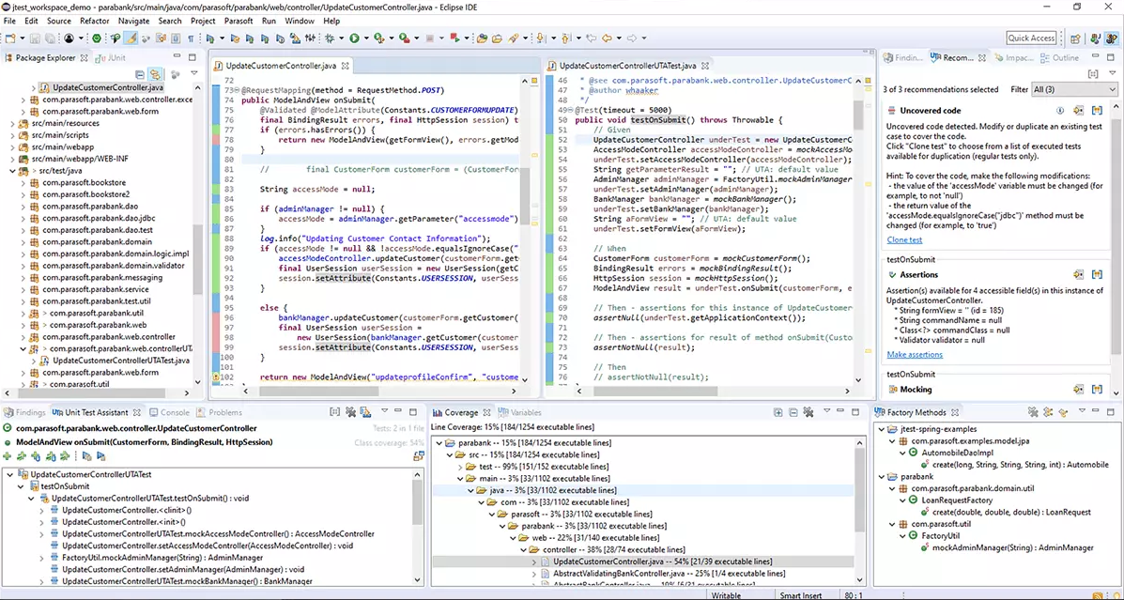The width and height of the screenshot is (1124, 600).
Task: Click the Make assertions link
Action: 915,354
